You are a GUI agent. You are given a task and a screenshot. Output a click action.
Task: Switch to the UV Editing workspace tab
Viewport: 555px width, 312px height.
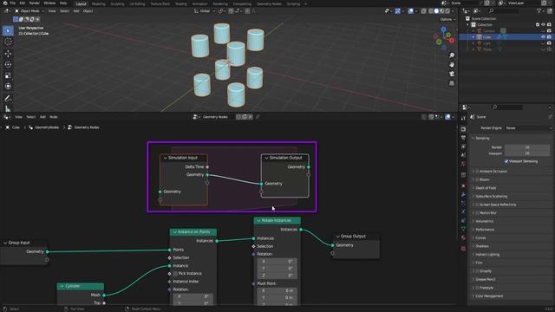click(137, 3)
